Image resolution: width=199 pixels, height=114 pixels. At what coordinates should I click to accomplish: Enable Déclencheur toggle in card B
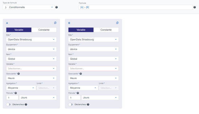(71, 104)
